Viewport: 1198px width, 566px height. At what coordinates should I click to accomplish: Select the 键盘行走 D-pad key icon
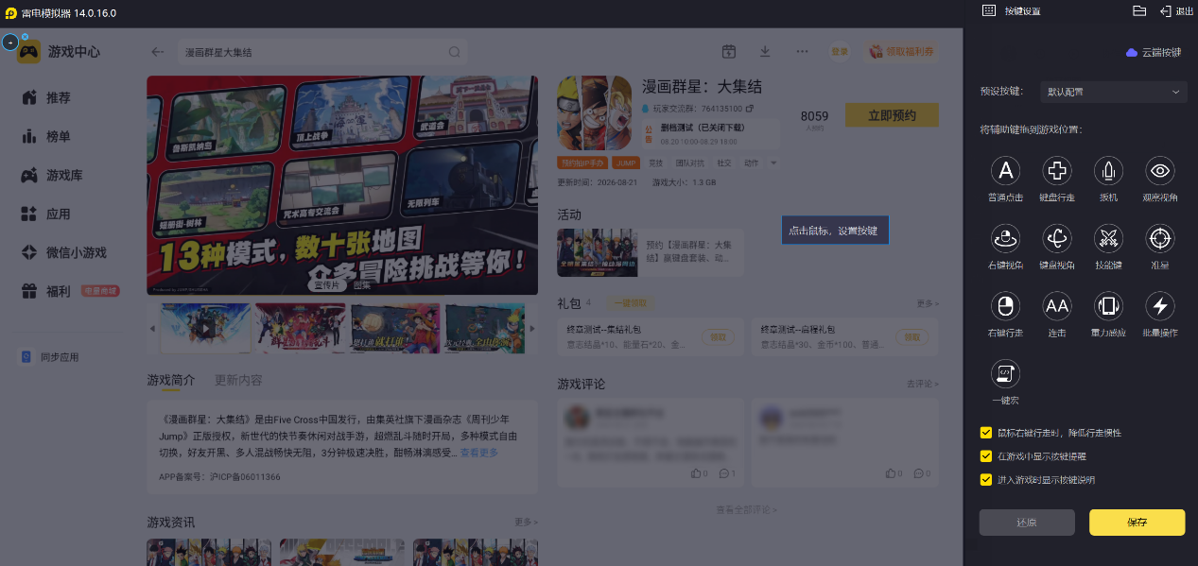pyautogui.click(x=1057, y=171)
